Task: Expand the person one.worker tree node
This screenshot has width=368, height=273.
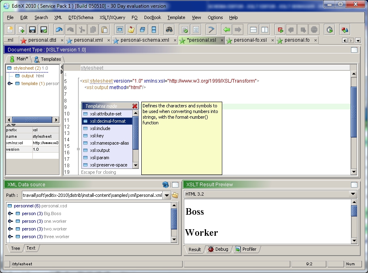Action: (x=11, y=221)
